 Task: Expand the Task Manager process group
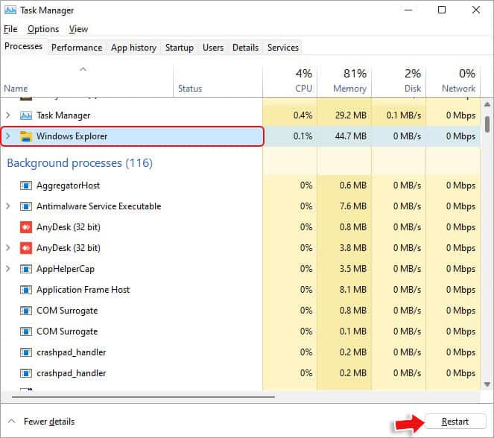click(8, 115)
